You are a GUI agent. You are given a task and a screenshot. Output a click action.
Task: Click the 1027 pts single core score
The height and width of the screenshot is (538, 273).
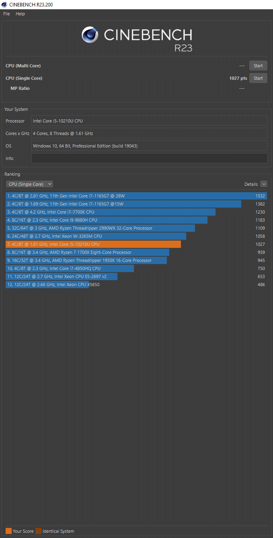click(238, 78)
